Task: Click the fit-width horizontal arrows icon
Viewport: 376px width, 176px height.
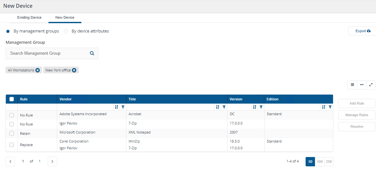Action: tap(362, 85)
